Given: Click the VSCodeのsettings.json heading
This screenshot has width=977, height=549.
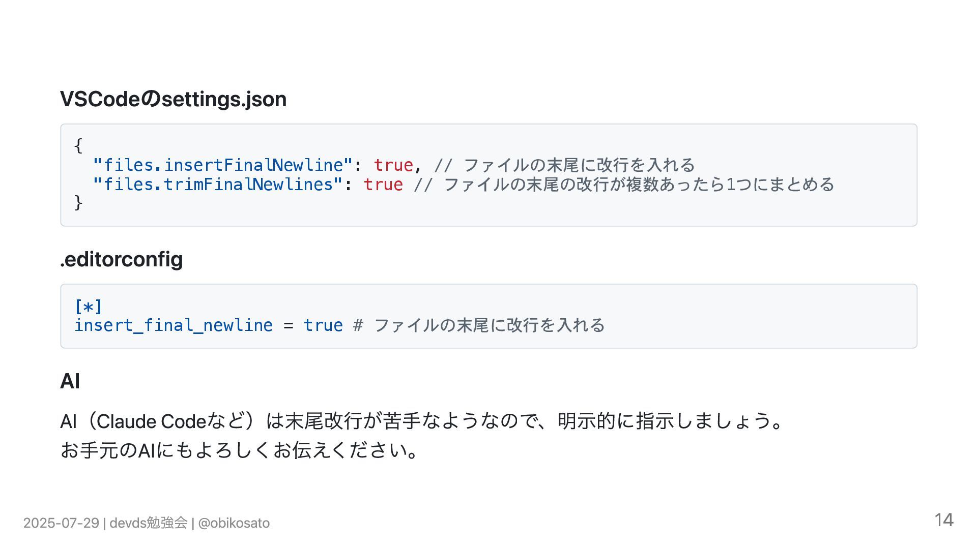Looking at the screenshot, I should 173,99.
